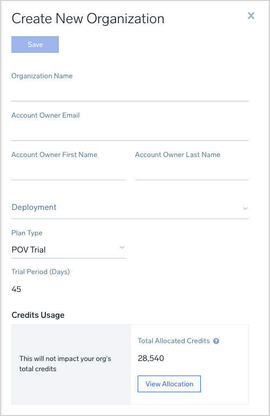
Task: Click the Save button
Action: point(35,44)
